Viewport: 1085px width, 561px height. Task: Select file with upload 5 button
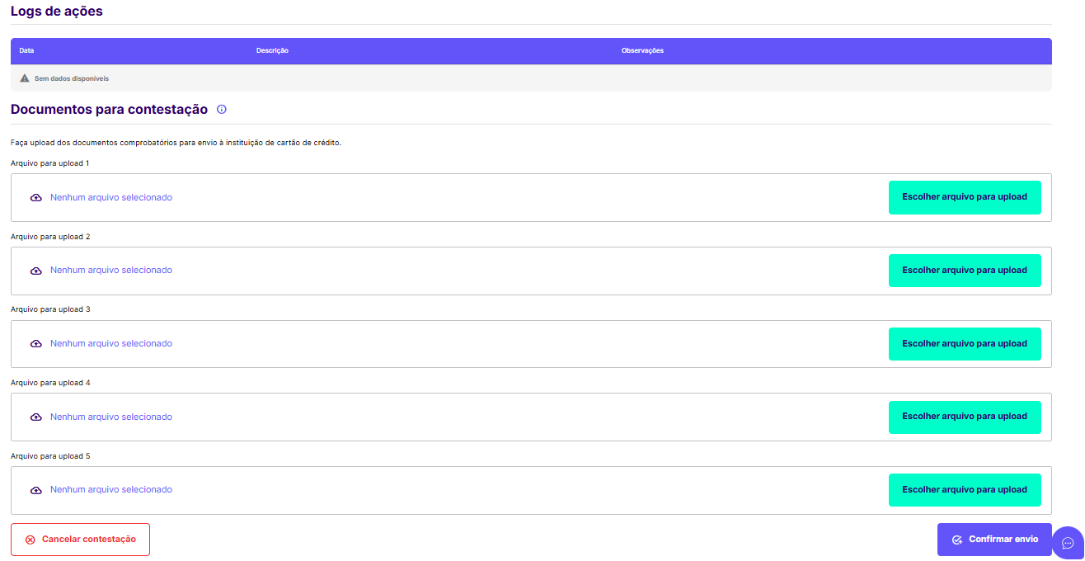coord(964,490)
